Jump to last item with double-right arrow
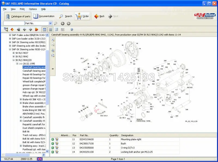 tap(37, 30)
